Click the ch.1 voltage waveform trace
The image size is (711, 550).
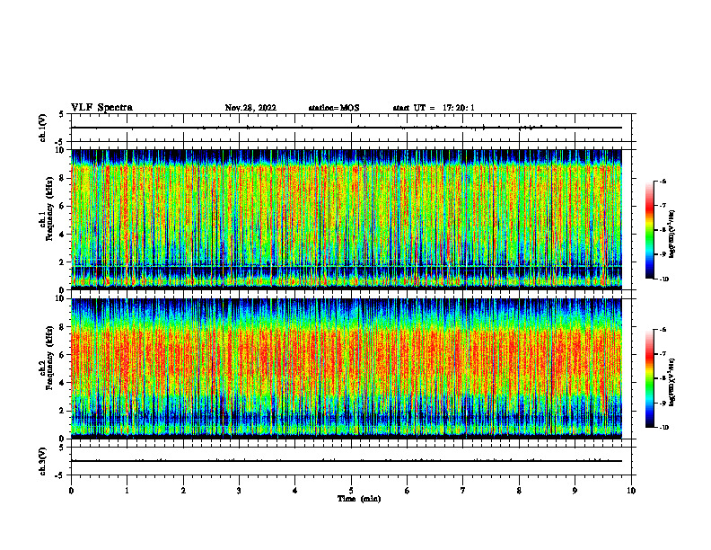click(x=347, y=128)
